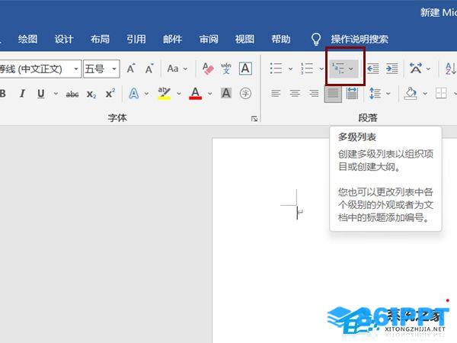
Task: Toggle character shading icon
Action: coord(226,93)
